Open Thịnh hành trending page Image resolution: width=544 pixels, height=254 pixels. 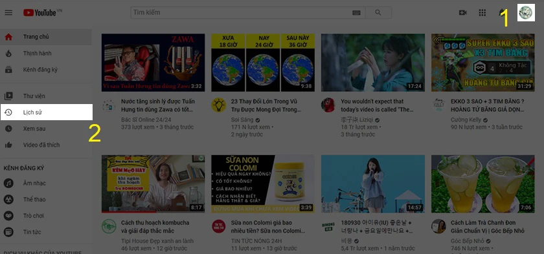[x=46, y=53]
